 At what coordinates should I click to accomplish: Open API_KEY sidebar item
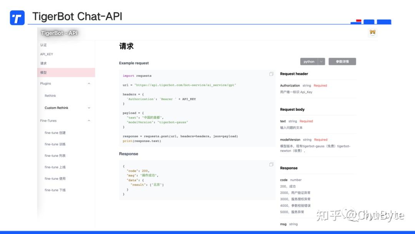(46, 54)
